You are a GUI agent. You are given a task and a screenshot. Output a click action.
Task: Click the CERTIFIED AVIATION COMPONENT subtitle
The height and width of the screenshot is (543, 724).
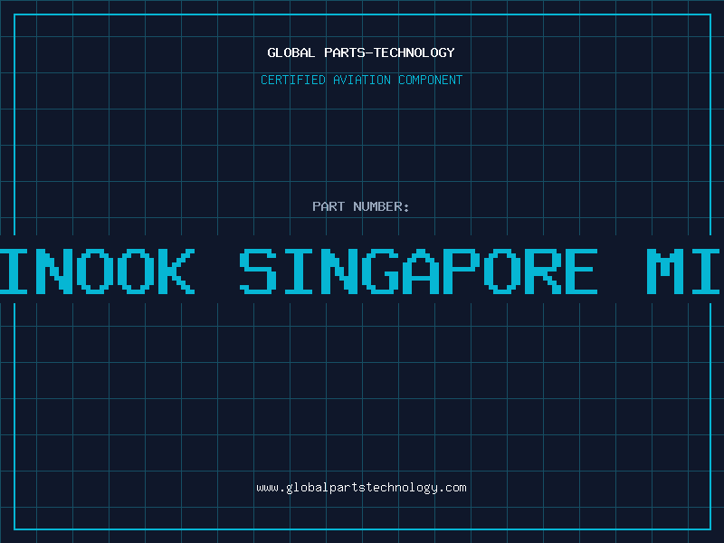pos(361,80)
